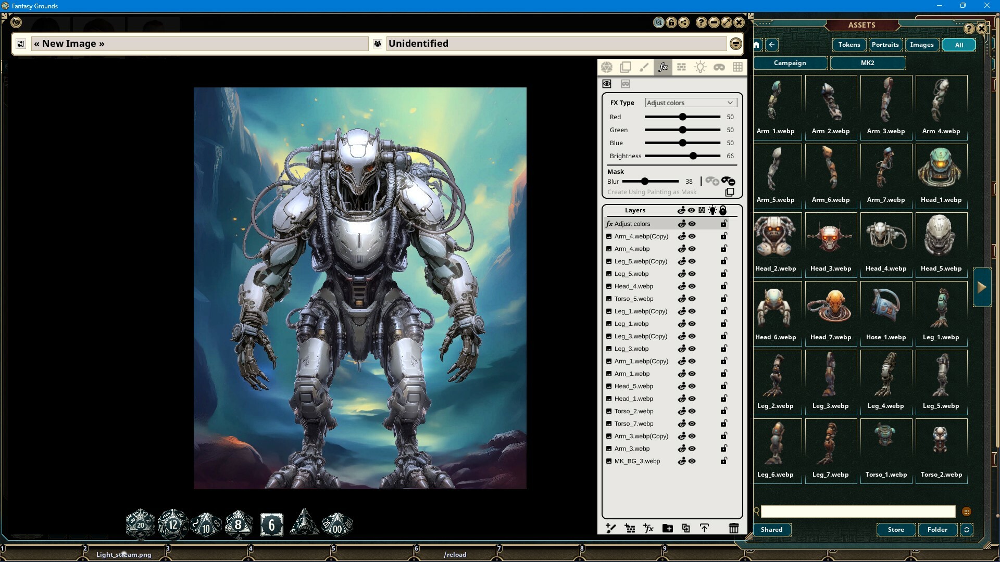Switch to the Campaign tab
This screenshot has width=1000, height=562.
pyautogui.click(x=790, y=63)
